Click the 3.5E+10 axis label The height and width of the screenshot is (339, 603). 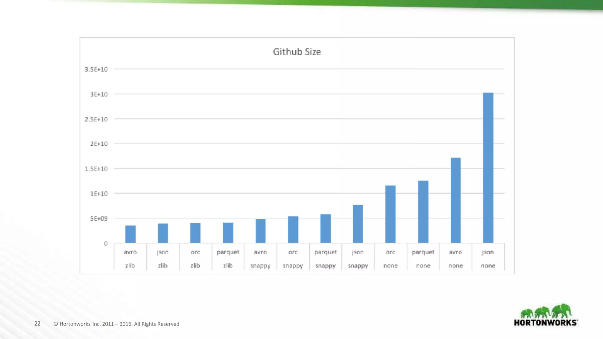96,69
